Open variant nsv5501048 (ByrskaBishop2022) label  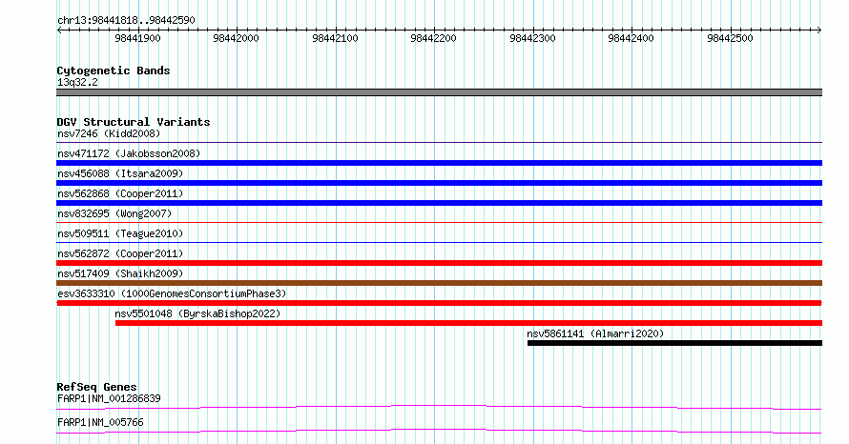click(197, 313)
